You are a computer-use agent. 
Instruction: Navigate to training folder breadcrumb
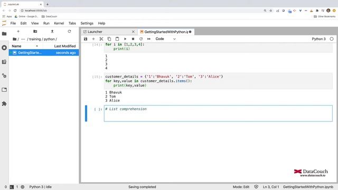(35, 39)
